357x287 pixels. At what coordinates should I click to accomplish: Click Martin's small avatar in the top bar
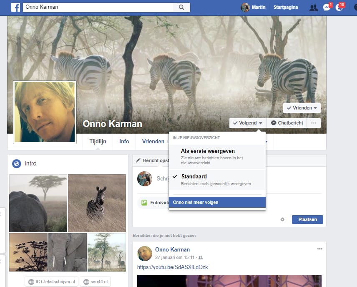click(245, 7)
